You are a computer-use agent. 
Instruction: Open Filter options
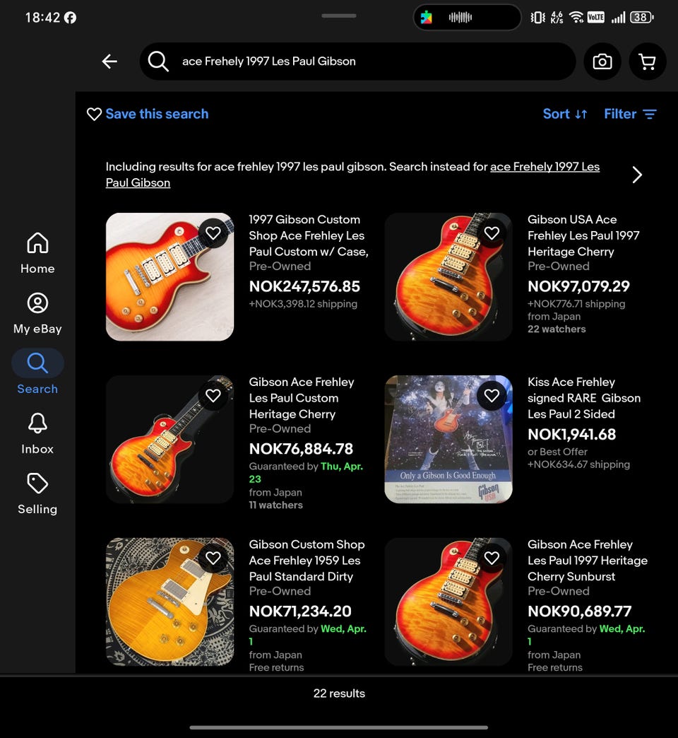pyautogui.click(x=630, y=114)
